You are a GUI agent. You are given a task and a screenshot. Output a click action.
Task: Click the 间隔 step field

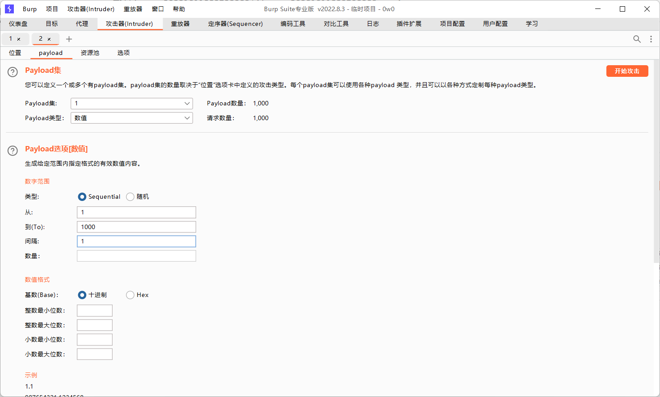point(136,241)
